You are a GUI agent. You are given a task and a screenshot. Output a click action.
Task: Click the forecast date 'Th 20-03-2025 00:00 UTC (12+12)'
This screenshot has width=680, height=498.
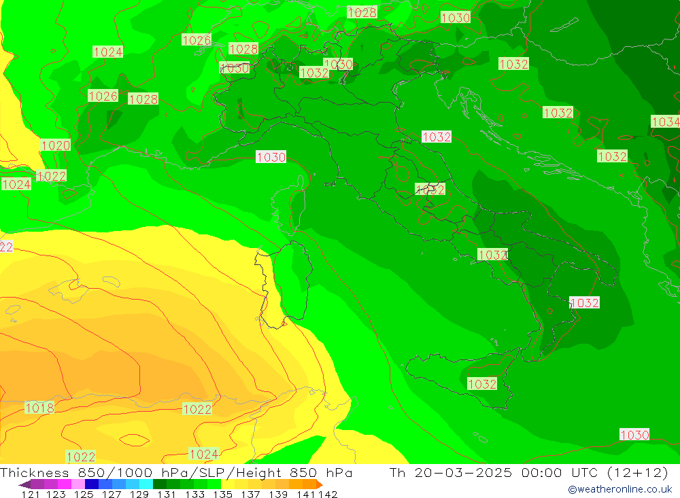pyautogui.click(x=528, y=472)
